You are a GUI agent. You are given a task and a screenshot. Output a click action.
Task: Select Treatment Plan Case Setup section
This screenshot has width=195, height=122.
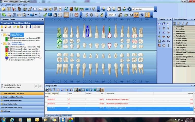pyautogui.click(x=22, y=93)
